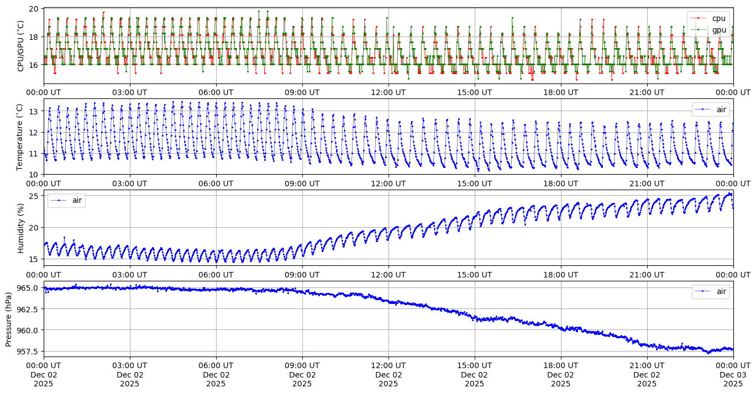Screen dimensions: 756x393
Task: Click the 13 tick on Temperature axis
Action: coord(33,111)
